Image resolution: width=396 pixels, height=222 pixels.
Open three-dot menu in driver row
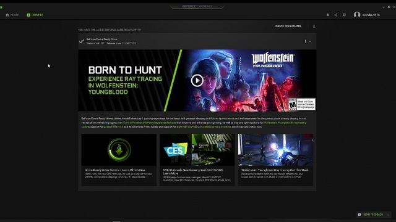point(305,41)
